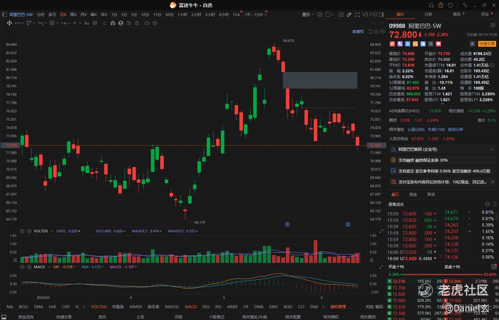This screenshot has height=320, width=499.
Task: Open F10 company info
Action: click(373, 14)
